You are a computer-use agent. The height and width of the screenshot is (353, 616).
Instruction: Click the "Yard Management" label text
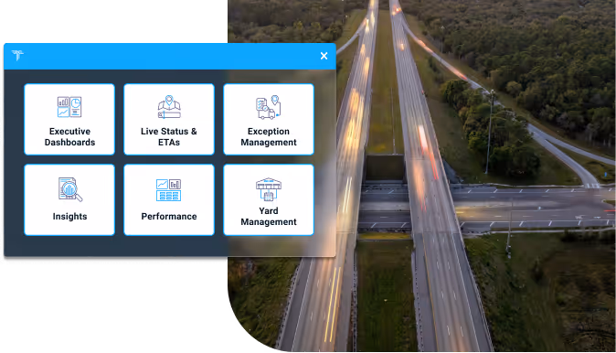point(269,216)
